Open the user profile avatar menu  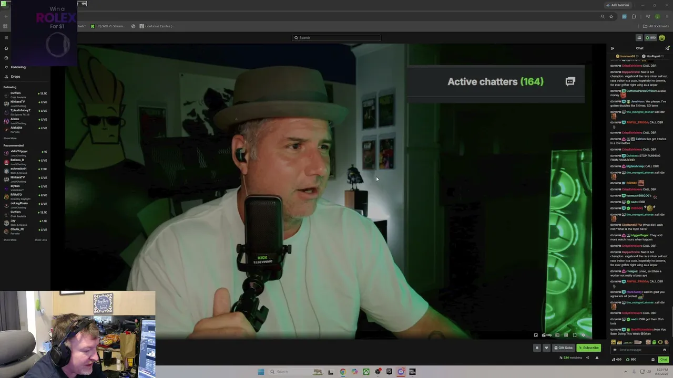click(x=662, y=38)
